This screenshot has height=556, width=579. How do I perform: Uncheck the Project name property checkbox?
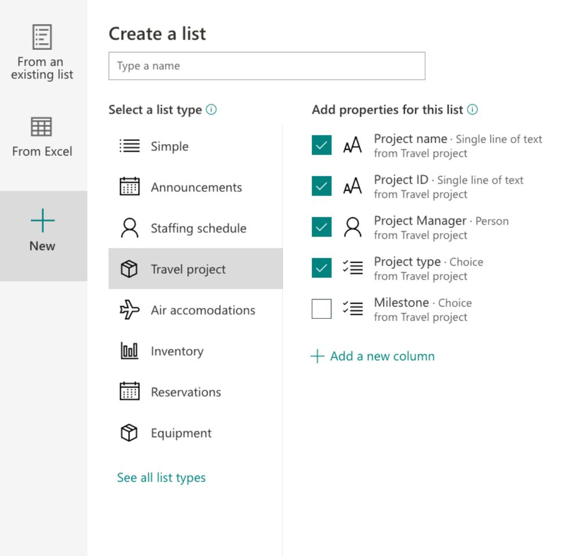[x=321, y=145]
